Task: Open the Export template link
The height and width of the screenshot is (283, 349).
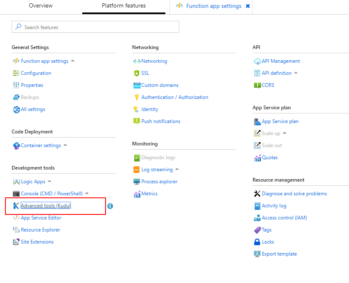Action: click(279, 254)
